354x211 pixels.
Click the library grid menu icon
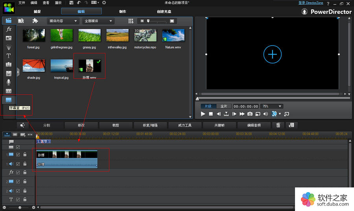click(x=131, y=21)
